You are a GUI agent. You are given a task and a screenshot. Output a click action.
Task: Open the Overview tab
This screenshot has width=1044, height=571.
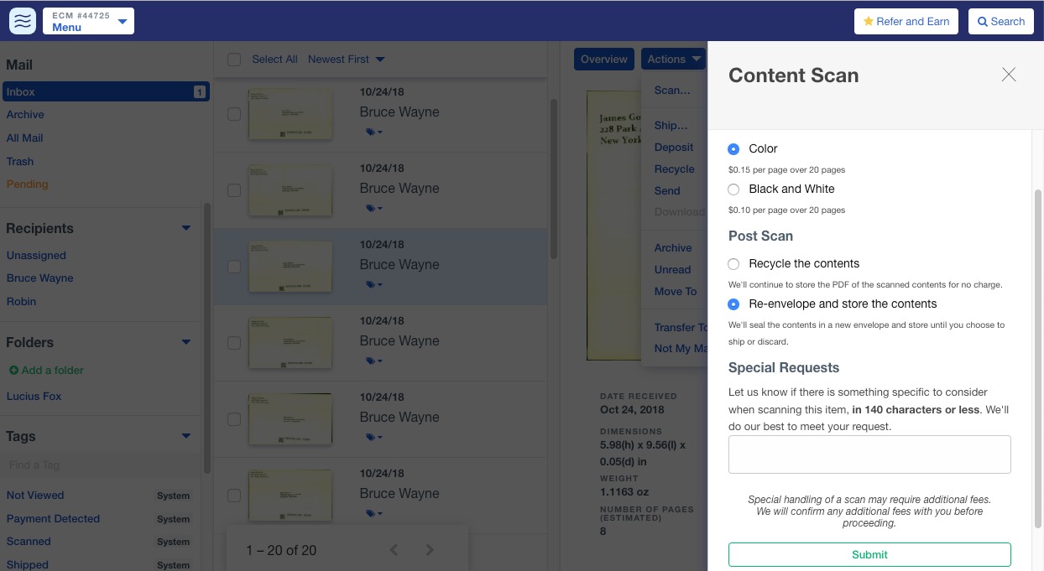(603, 59)
